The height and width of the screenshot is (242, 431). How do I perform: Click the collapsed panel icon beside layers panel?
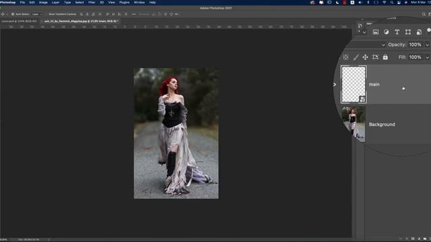click(360, 26)
